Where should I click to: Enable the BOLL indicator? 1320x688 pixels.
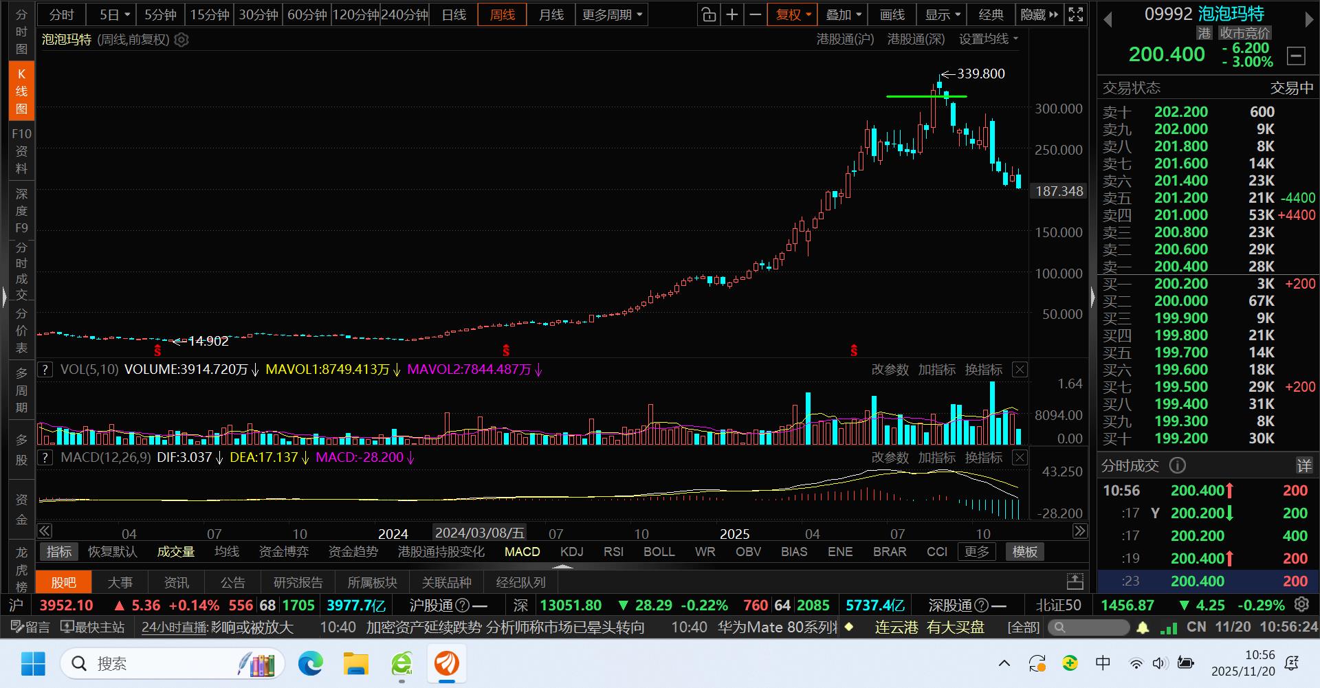pyautogui.click(x=659, y=552)
